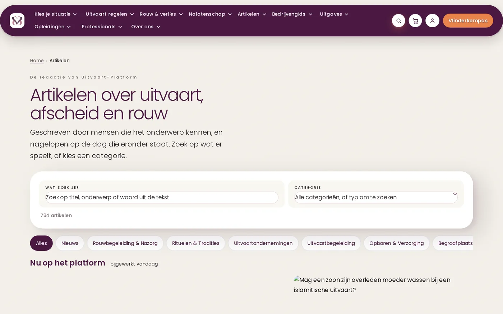Filter by Opbaren & Verzorging
The height and width of the screenshot is (314, 503).
point(397,243)
